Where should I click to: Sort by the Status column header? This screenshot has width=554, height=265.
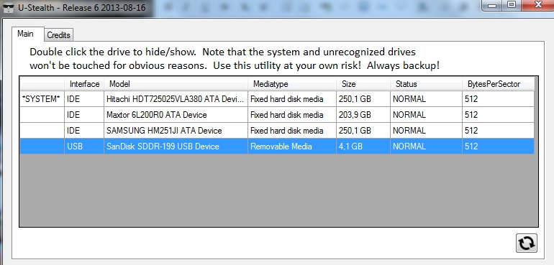(426, 84)
